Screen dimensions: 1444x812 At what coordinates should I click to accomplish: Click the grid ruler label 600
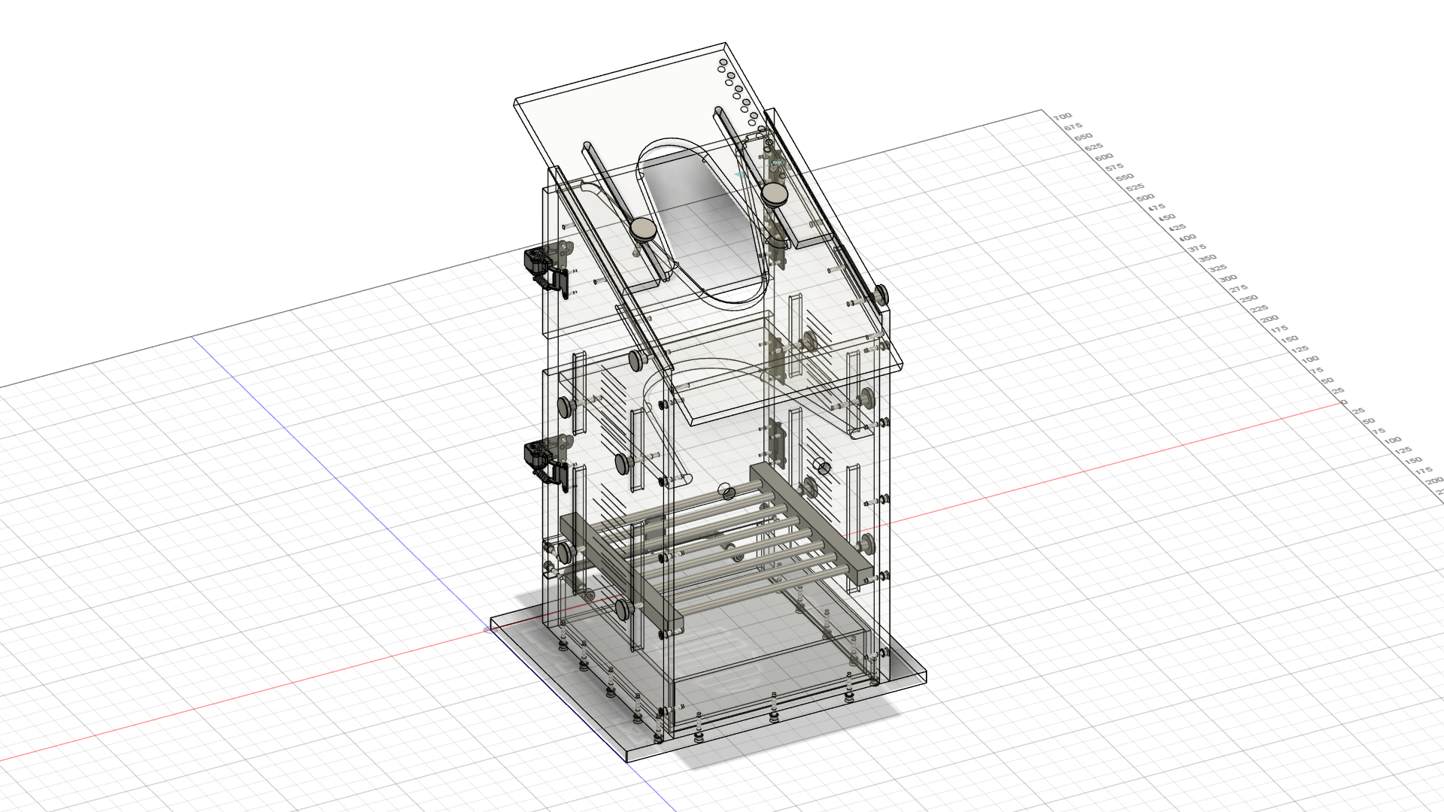click(1104, 158)
